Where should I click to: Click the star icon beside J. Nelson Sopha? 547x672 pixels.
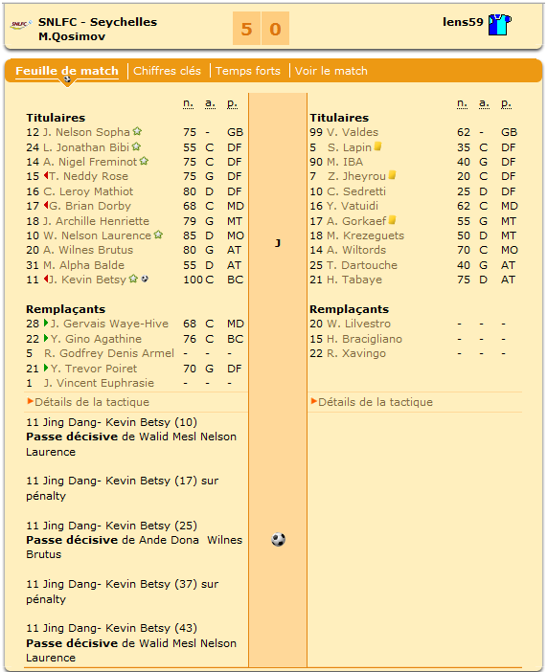[x=137, y=131]
